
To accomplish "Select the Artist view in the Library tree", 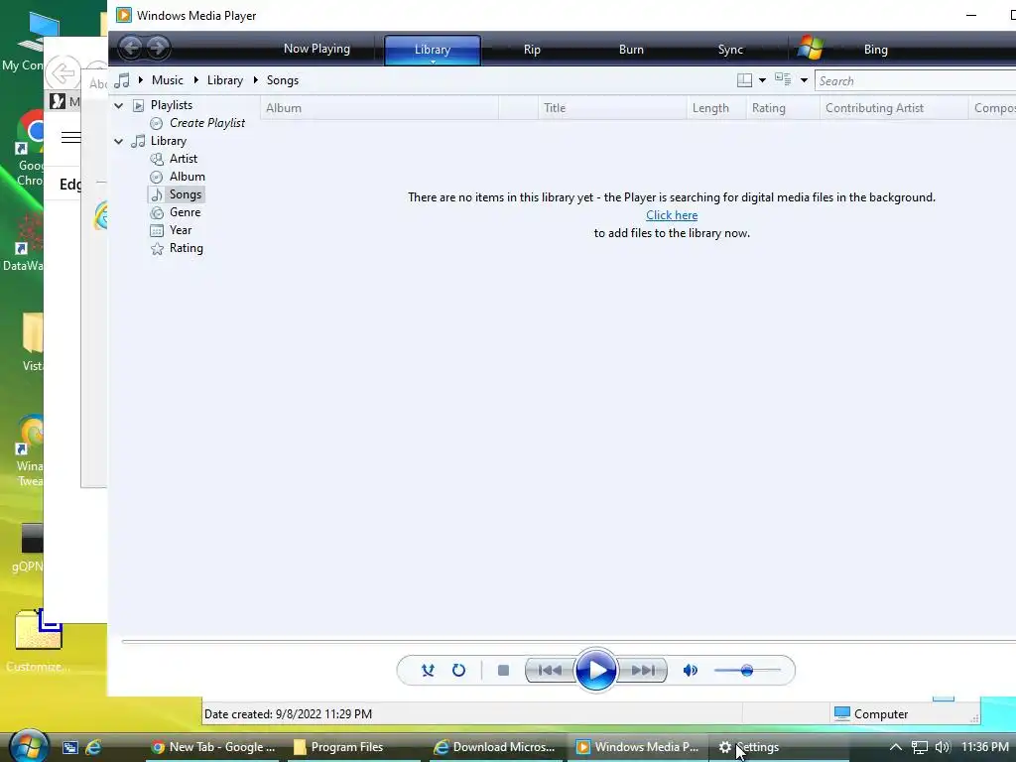I will [184, 159].
